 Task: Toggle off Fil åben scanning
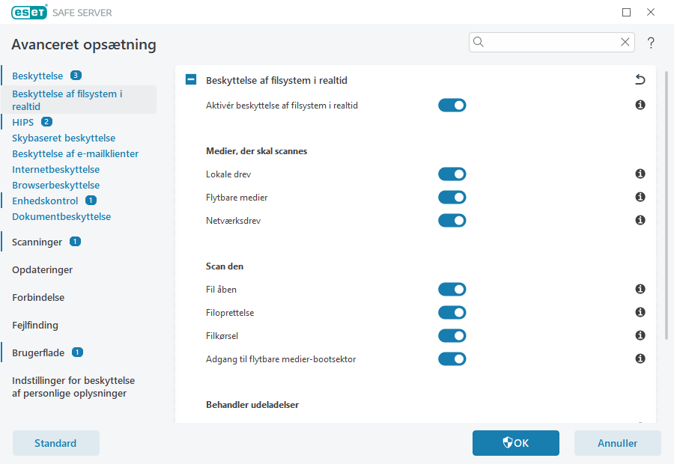click(452, 290)
